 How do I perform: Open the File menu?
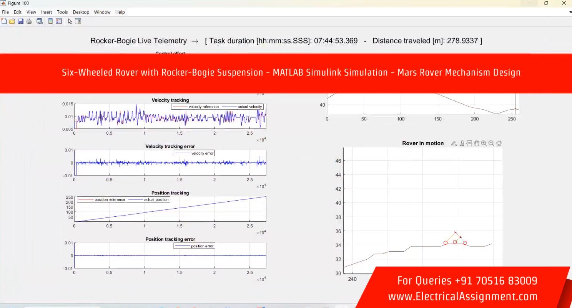pos(5,12)
